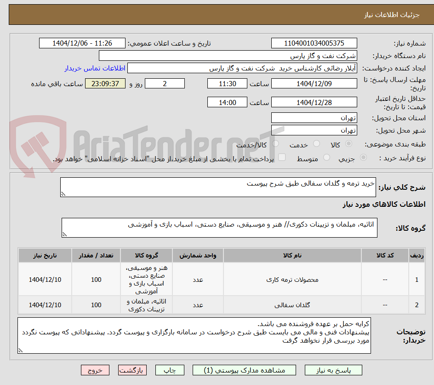This screenshot has width=434, height=385.
Task: Click the resize handle of گروه کالا box
Action: (x=64, y=234)
